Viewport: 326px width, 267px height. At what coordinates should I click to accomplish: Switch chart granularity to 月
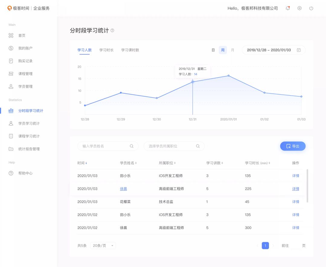[x=232, y=50]
